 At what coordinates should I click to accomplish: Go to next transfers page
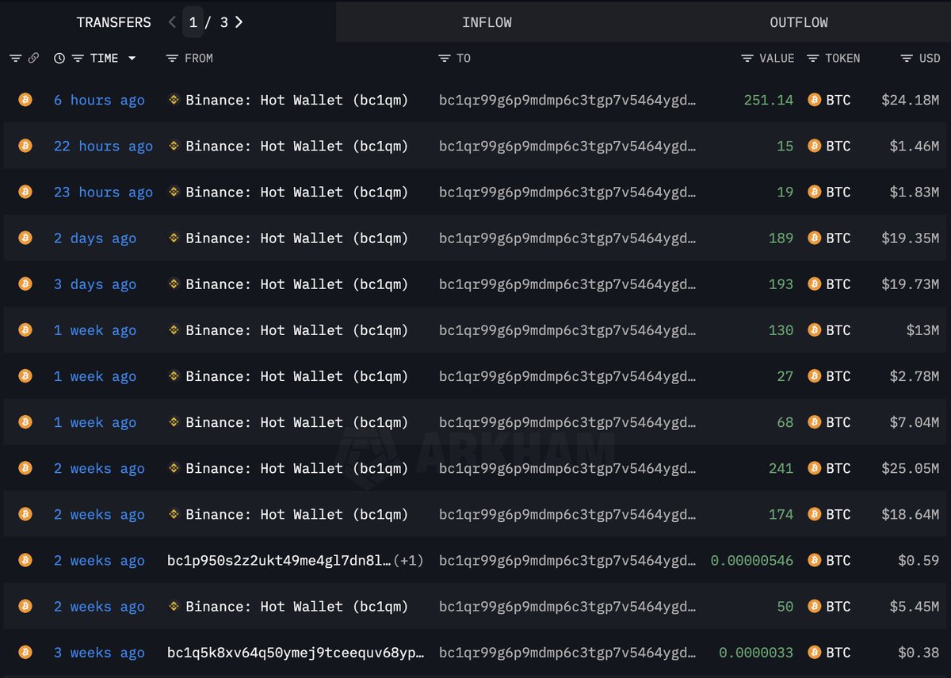239,22
